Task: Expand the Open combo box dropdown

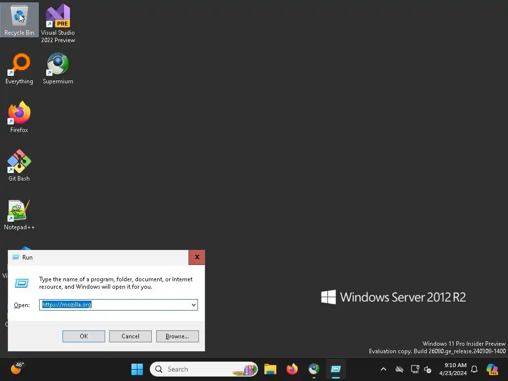Action: point(193,305)
